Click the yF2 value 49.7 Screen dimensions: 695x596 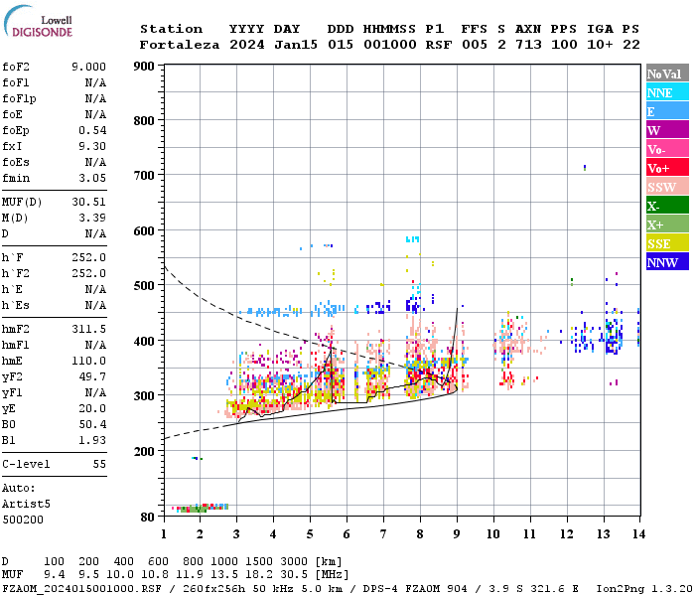coord(92,376)
